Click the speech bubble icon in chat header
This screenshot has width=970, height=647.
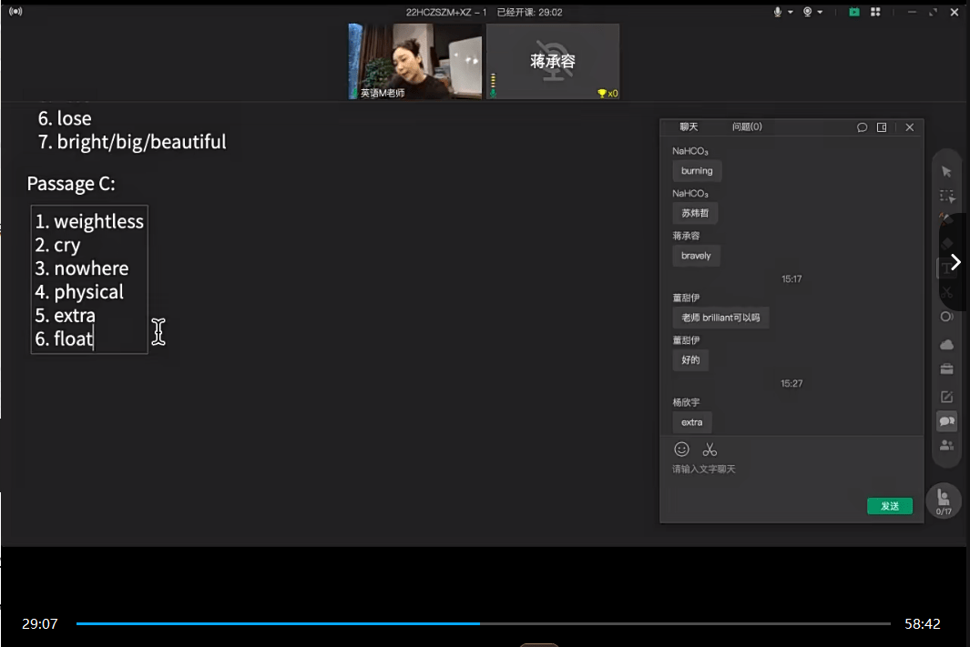(x=862, y=127)
